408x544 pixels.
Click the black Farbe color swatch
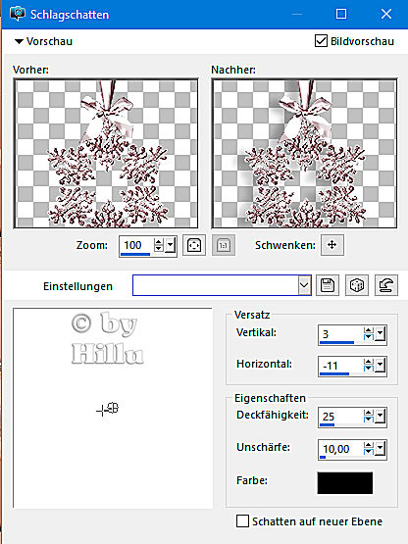click(x=345, y=482)
